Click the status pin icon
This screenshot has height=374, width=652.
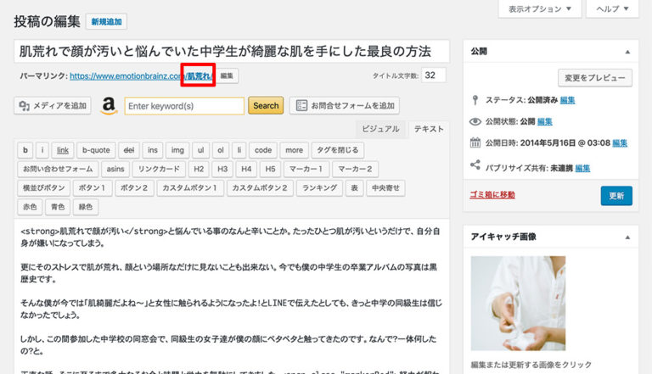pos(475,100)
